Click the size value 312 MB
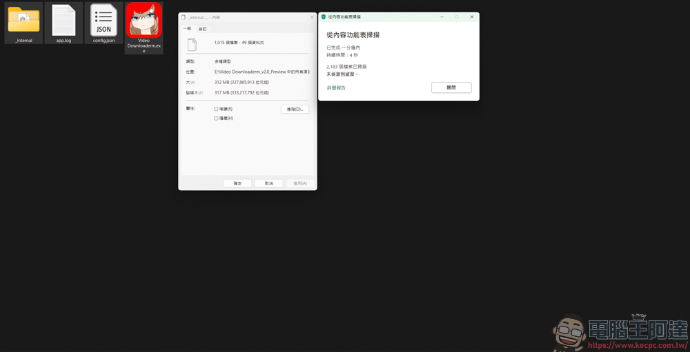Screen dimensions: 690x352 241,82
